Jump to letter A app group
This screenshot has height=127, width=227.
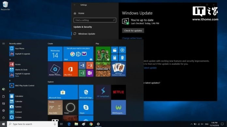tap(10, 59)
